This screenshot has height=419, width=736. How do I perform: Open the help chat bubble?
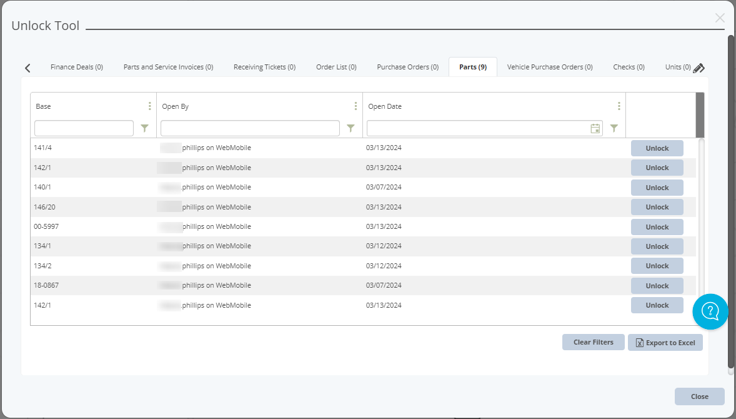point(710,311)
